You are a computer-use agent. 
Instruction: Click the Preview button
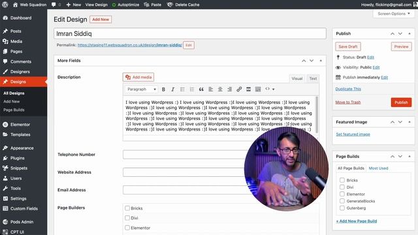point(401,46)
